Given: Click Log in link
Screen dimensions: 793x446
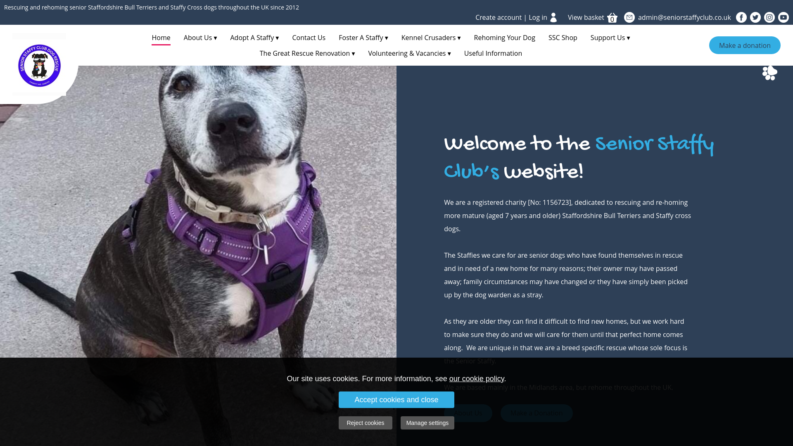Looking at the screenshot, I should pyautogui.click(x=538, y=17).
